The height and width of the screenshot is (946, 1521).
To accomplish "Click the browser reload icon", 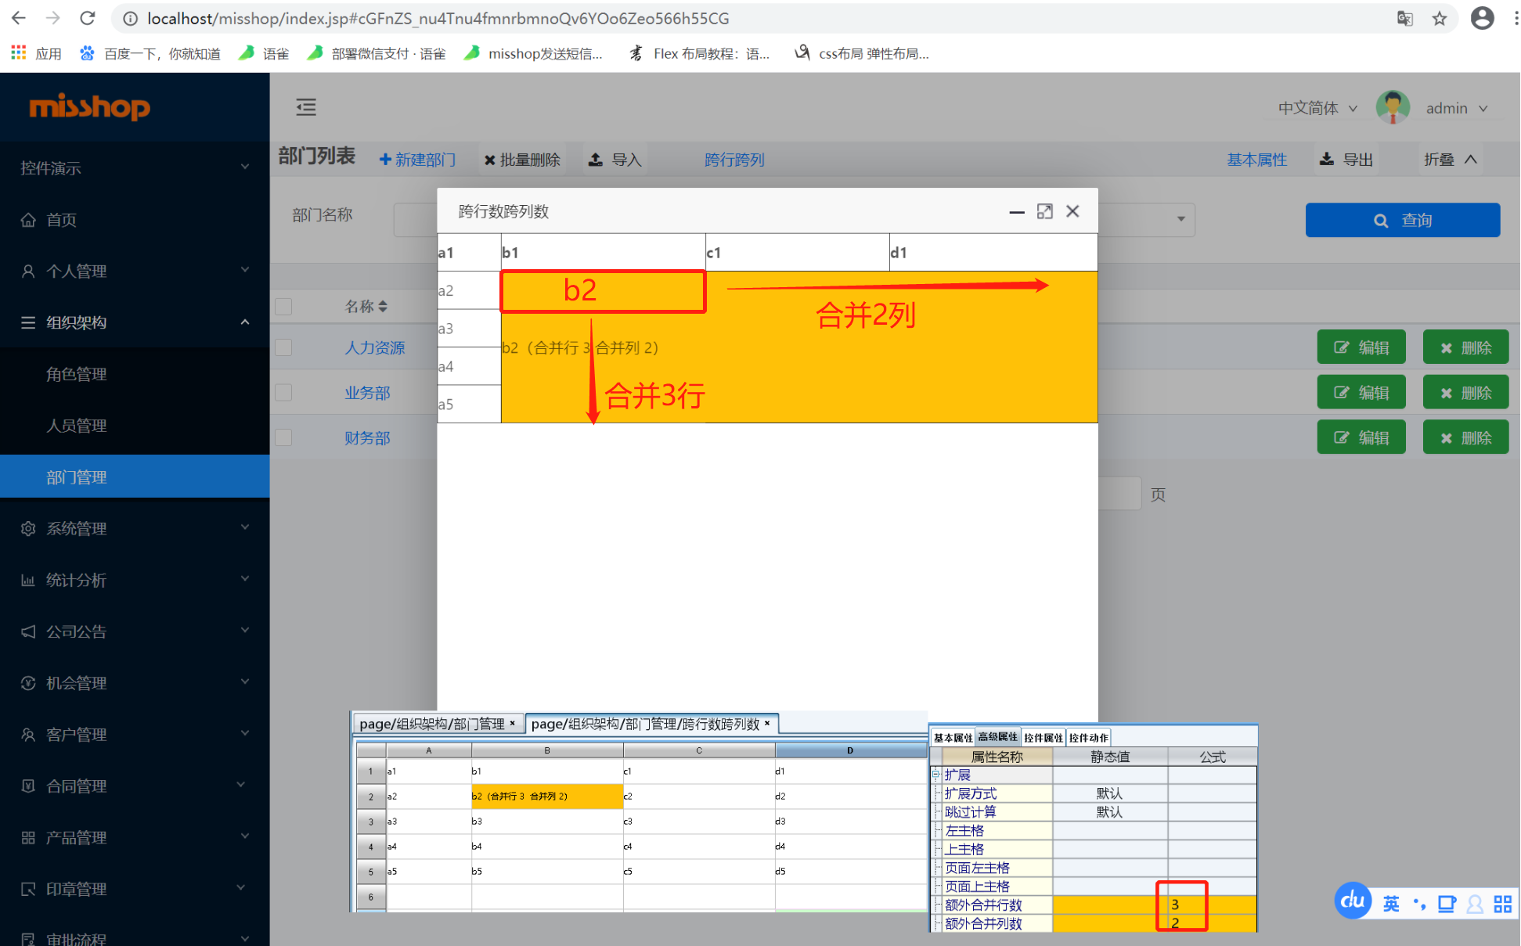I will (88, 18).
